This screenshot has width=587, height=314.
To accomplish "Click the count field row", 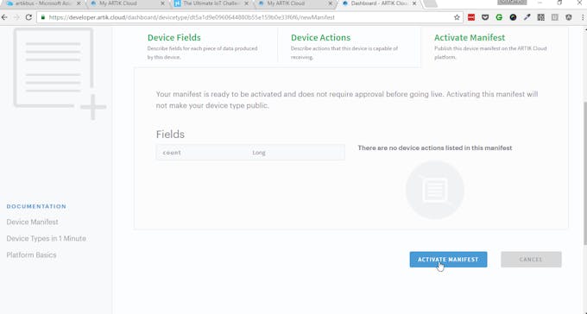I will 250,153.
